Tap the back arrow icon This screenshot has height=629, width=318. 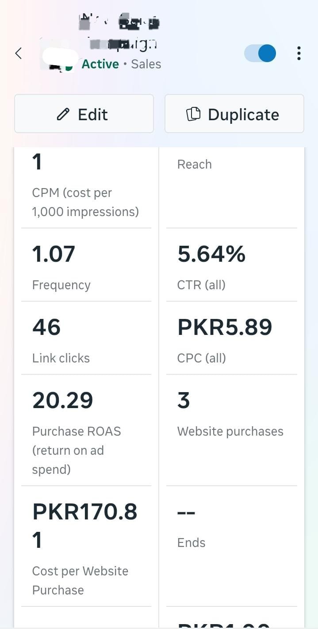coord(19,54)
